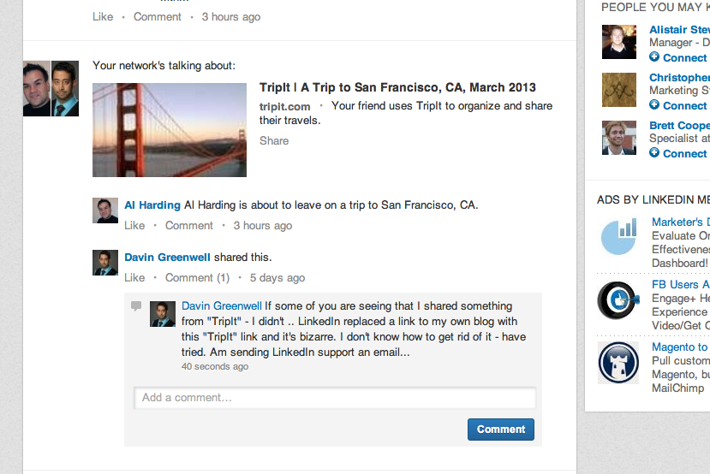The height and width of the screenshot is (474, 710).
Task: Click Share under the TripIt article
Action: (x=274, y=140)
